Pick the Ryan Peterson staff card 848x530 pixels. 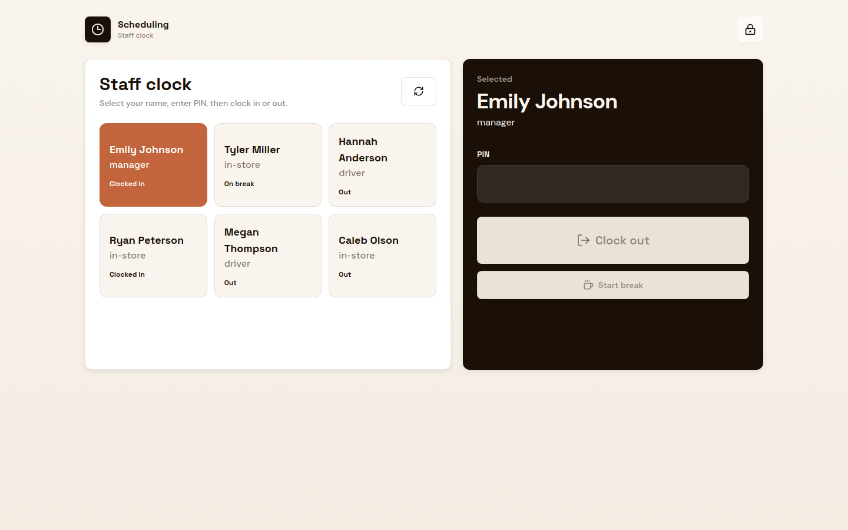pos(153,256)
